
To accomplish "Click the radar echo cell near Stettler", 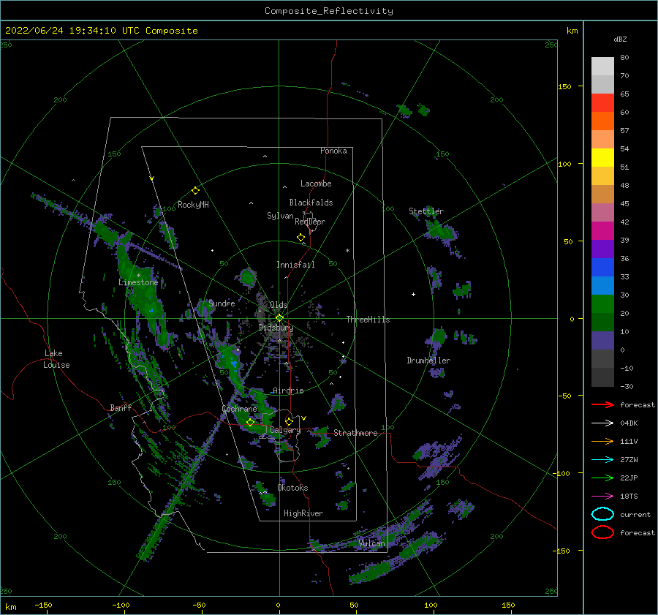I will click(441, 231).
